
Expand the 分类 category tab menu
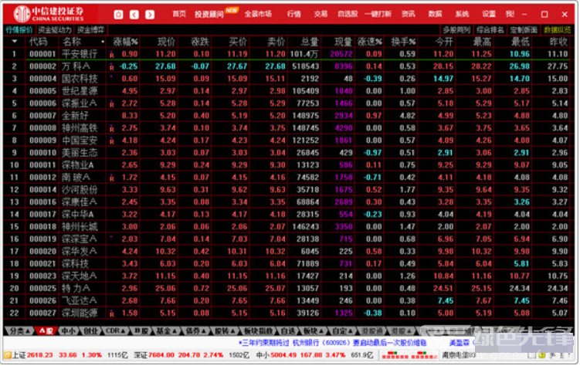pyautogui.click(x=17, y=330)
